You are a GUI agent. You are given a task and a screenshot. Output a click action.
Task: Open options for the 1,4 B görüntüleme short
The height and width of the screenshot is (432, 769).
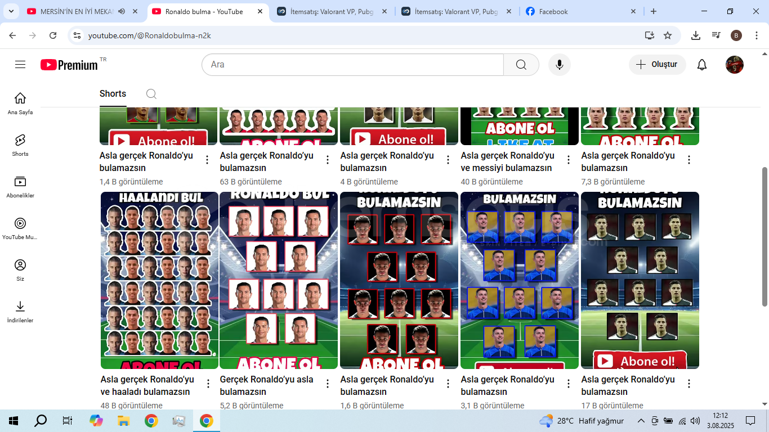click(207, 160)
